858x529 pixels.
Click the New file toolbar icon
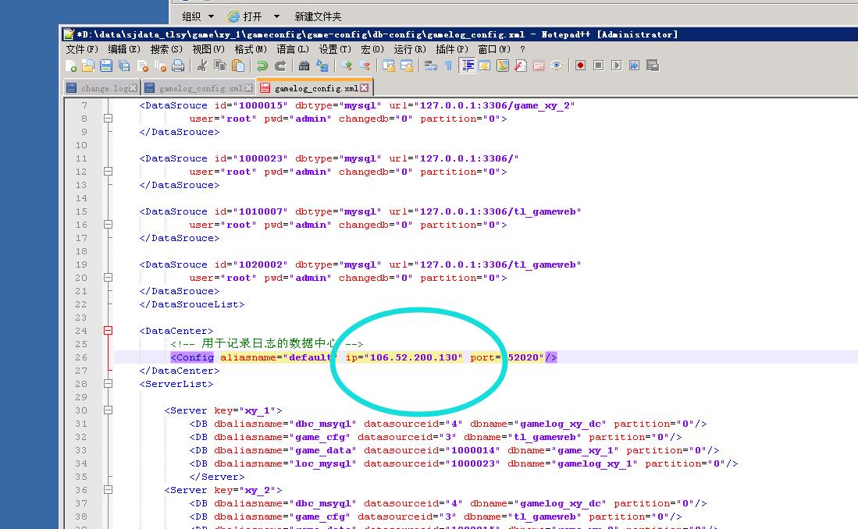point(72,66)
